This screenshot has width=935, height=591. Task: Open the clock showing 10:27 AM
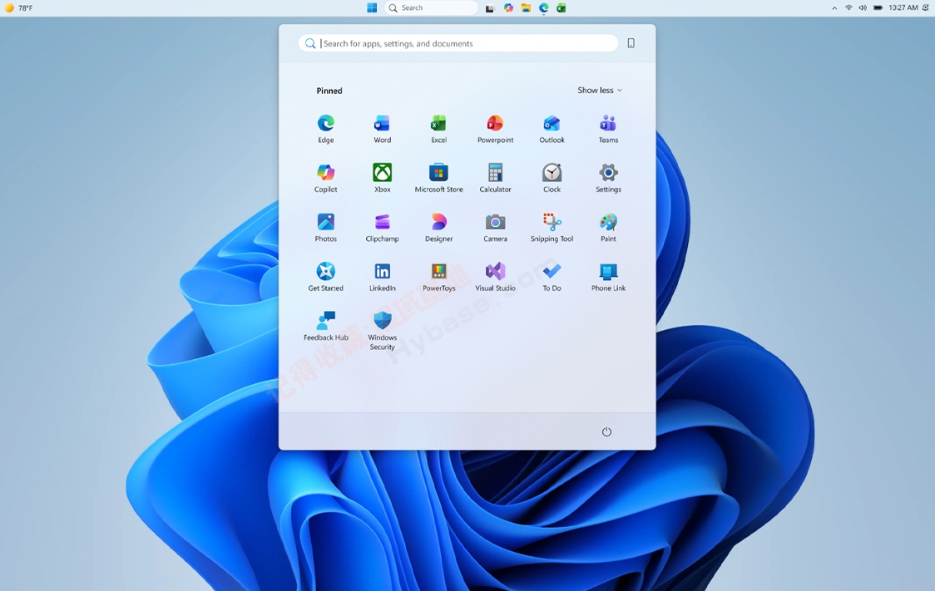click(903, 7)
